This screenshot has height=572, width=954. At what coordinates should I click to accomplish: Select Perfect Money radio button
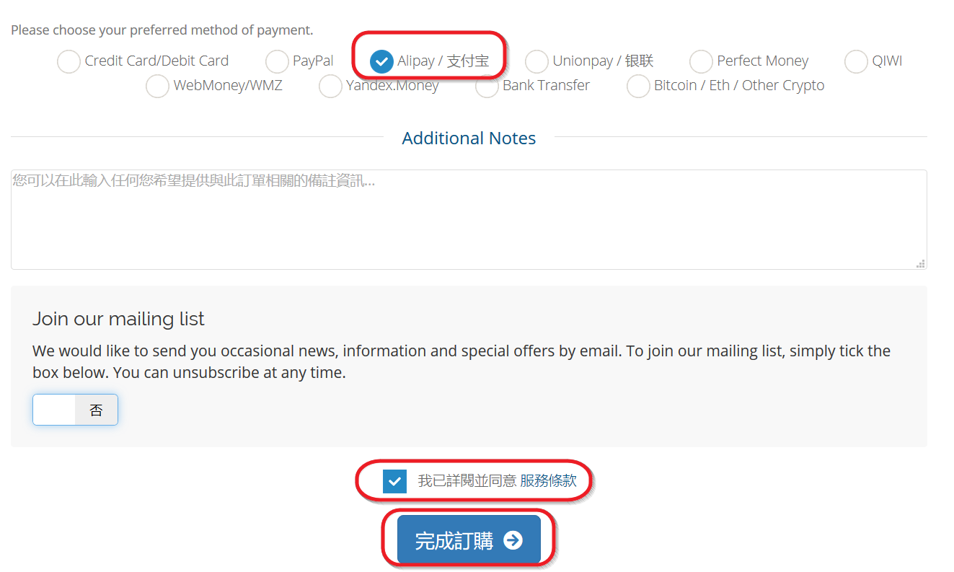[x=701, y=62]
